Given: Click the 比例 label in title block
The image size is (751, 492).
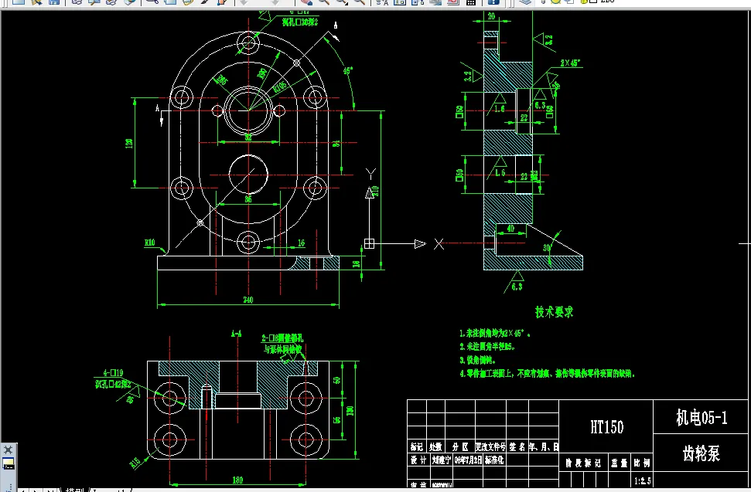Looking at the screenshot, I should (x=642, y=463).
